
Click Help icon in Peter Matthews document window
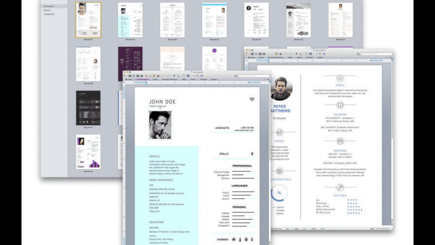[x=324, y=54]
